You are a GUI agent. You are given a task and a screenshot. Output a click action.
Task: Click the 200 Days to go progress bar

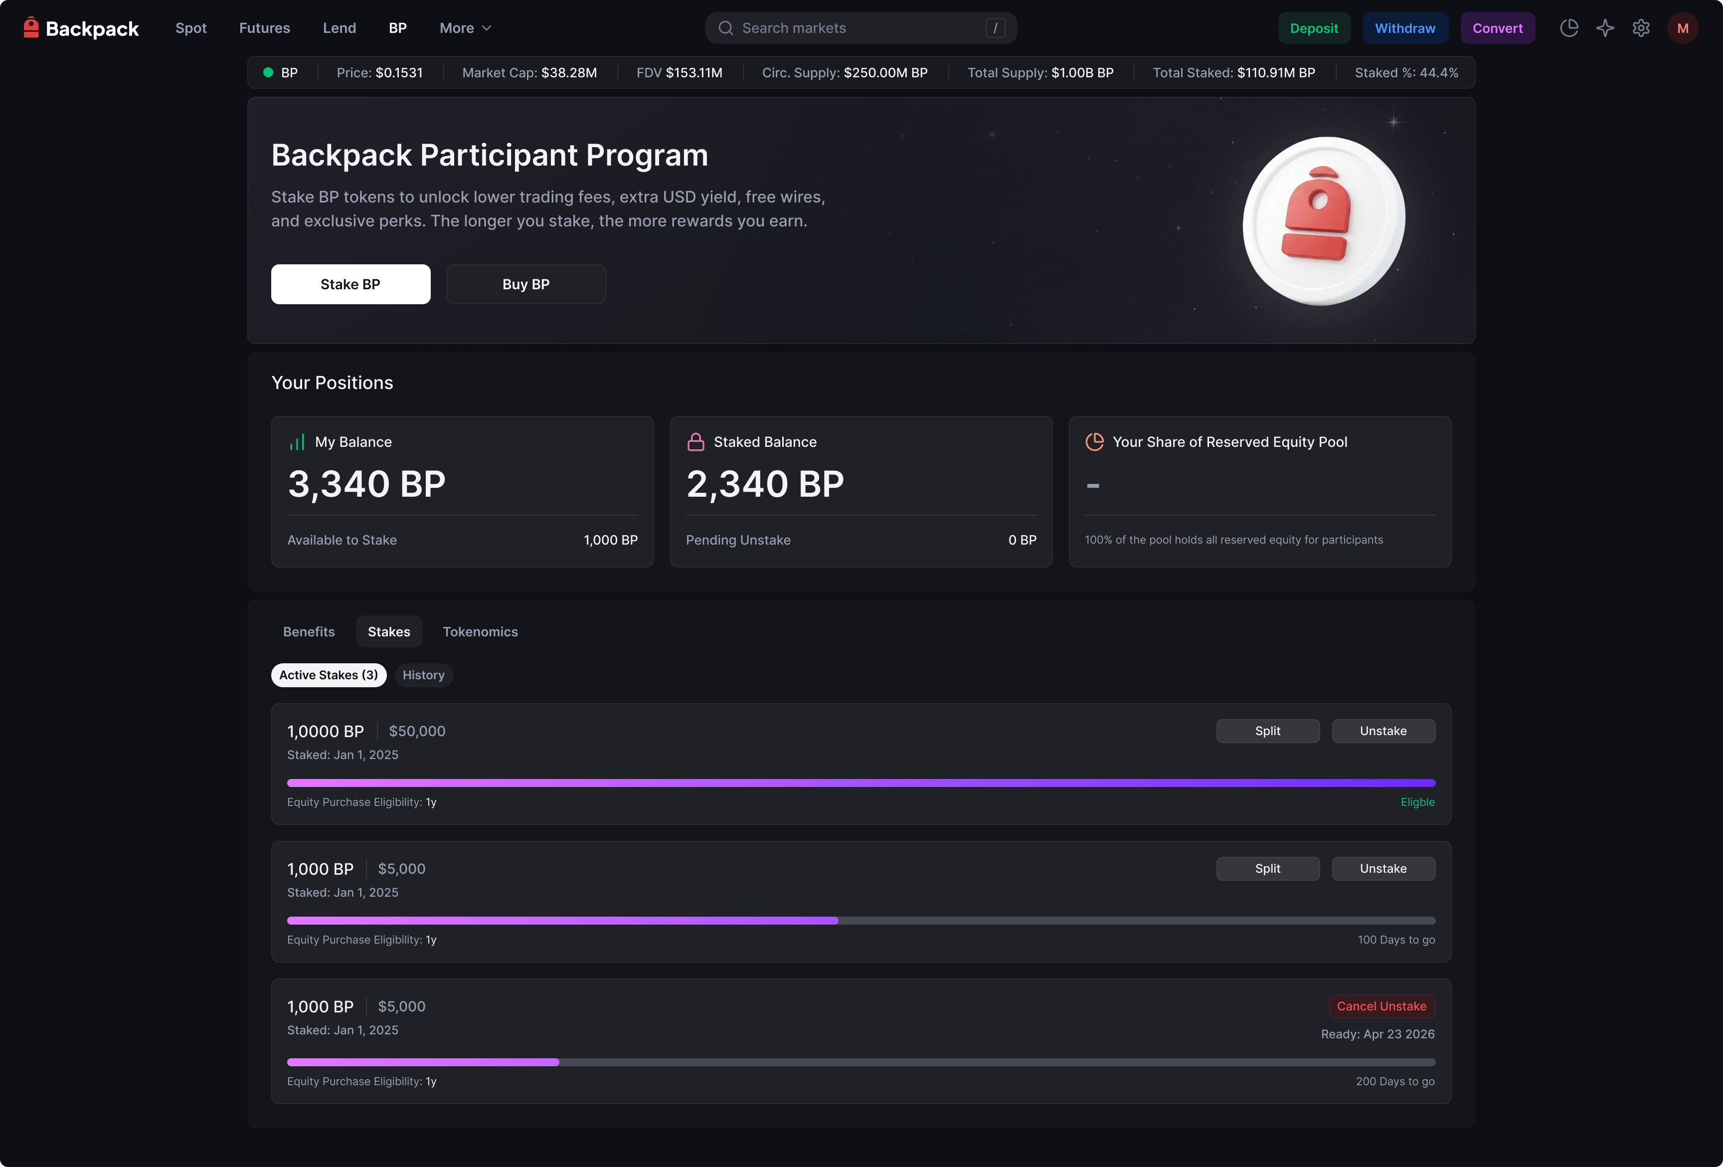coord(861,1062)
